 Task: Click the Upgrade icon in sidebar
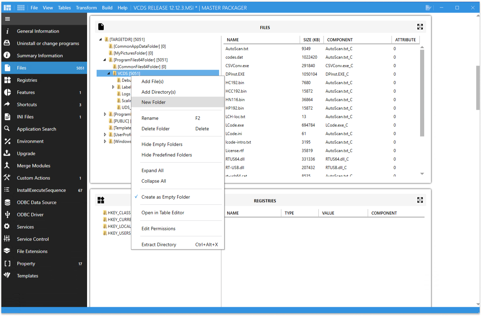(x=7, y=153)
